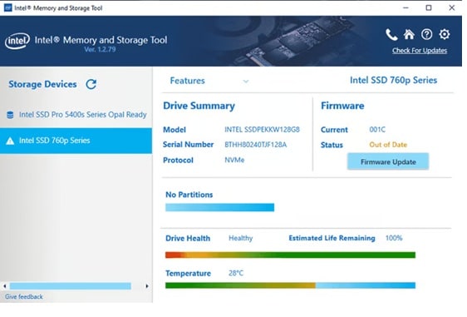Open the Give feedback link
467x317 pixels.
point(24,297)
